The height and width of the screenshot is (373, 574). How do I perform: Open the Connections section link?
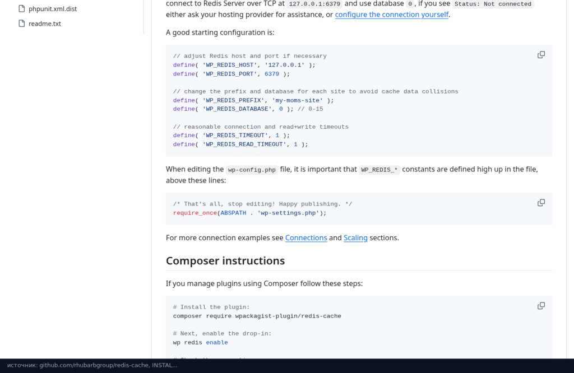[x=306, y=237]
